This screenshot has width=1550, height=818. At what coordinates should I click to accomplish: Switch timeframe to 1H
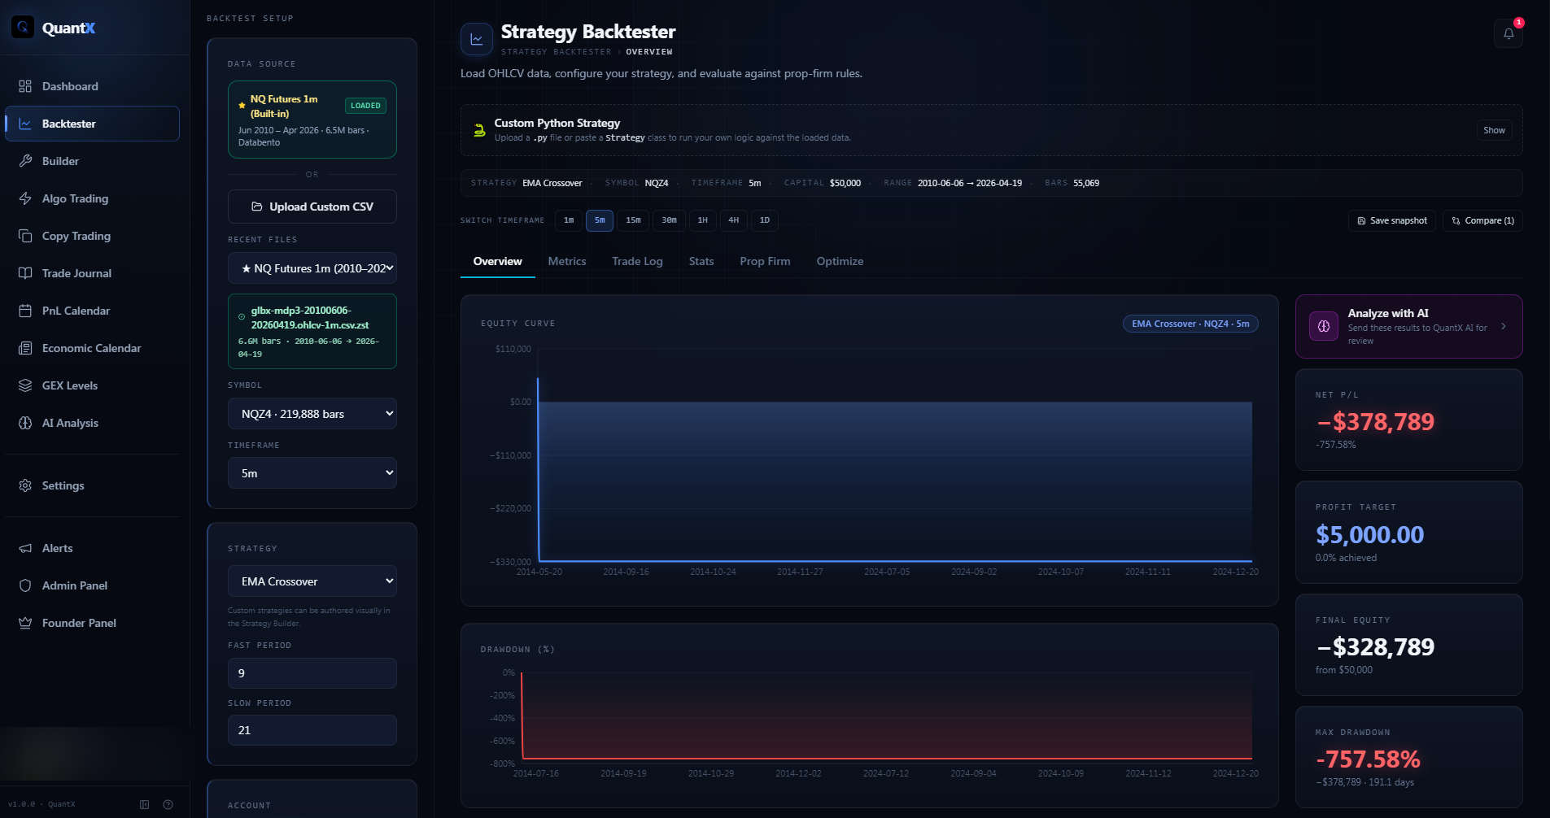[x=702, y=220]
